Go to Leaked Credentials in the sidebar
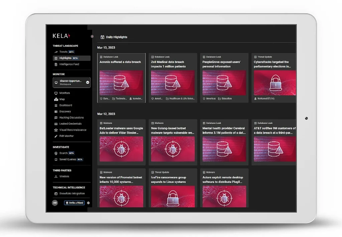 (70, 124)
